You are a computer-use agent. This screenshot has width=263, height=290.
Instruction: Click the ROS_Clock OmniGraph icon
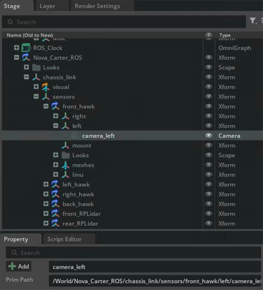click(26, 48)
